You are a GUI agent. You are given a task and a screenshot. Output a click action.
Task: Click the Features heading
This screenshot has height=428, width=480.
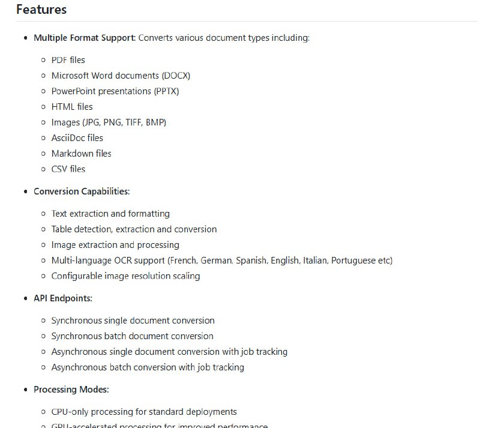coord(41,10)
